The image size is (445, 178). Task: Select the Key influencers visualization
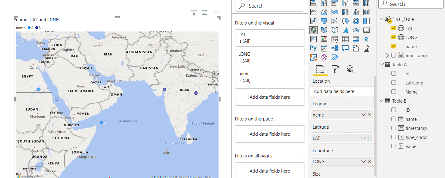(x=324, y=48)
